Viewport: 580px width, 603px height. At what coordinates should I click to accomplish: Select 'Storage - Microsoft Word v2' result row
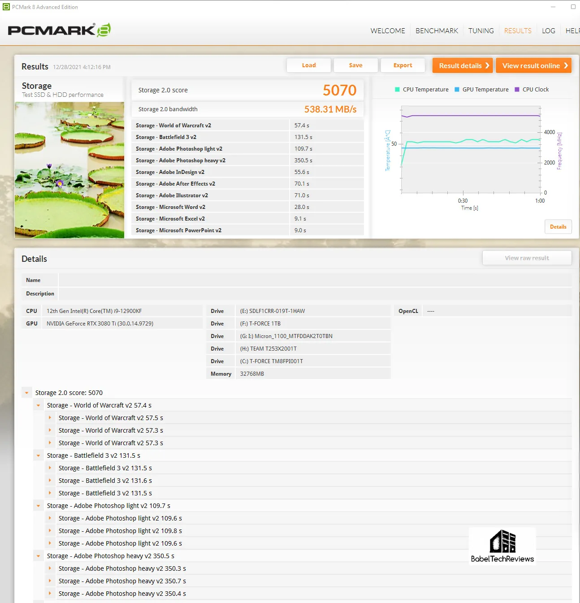point(247,207)
